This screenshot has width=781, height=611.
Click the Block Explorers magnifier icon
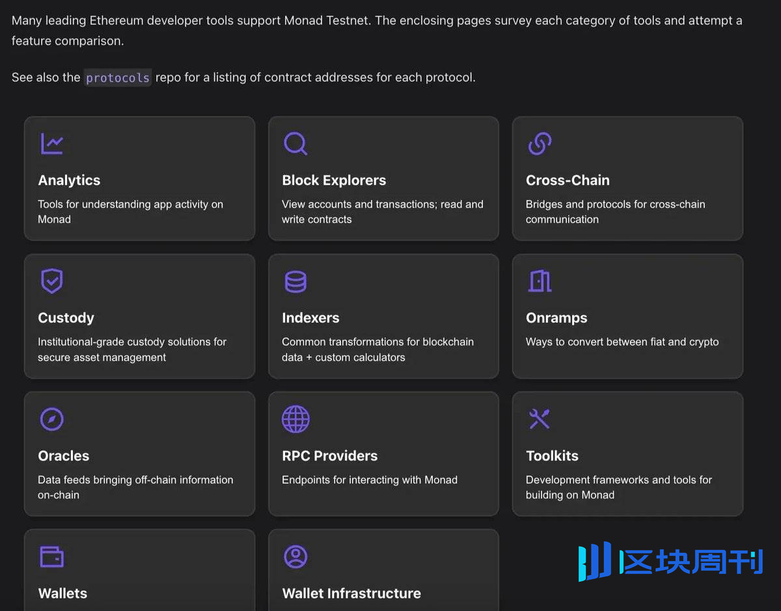[295, 143]
